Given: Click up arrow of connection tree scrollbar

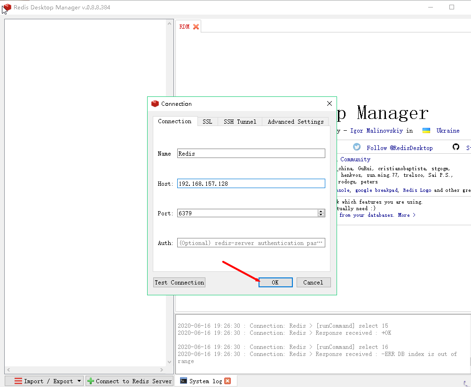Looking at the screenshot, I should (x=169, y=24).
